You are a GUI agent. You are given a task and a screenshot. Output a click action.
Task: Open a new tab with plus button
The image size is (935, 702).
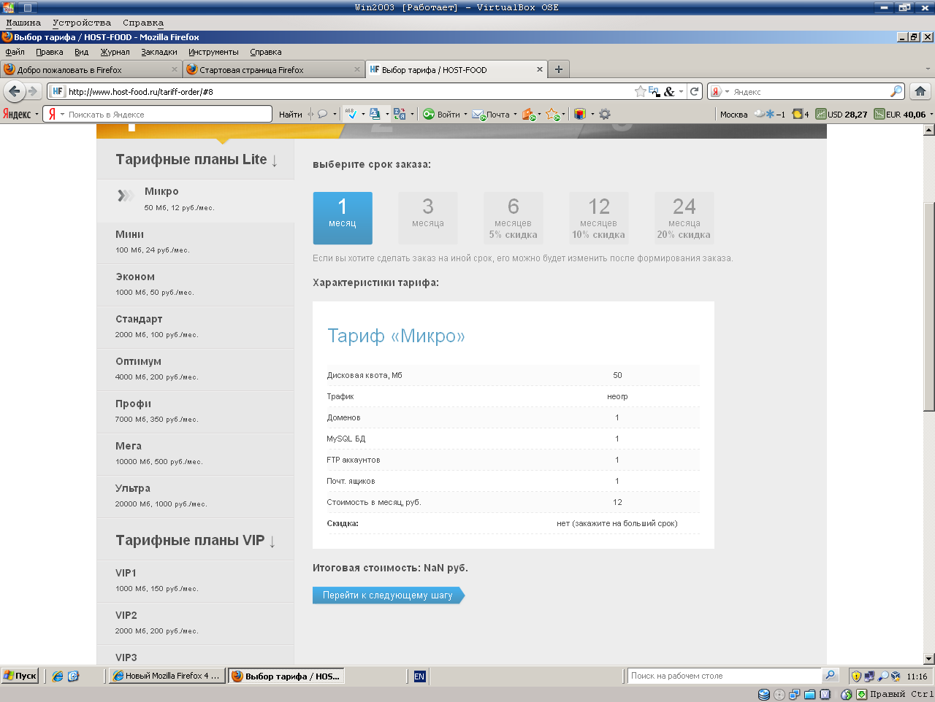pyautogui.click(x=559, y=69)
